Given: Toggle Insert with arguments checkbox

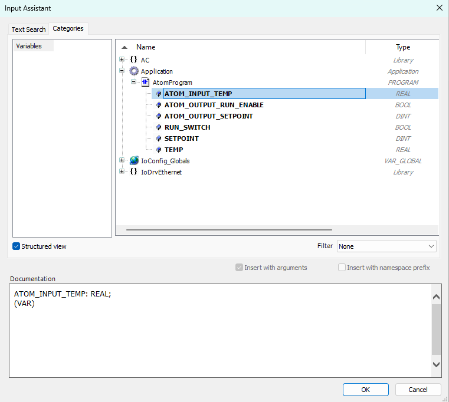Looking at the screenshot, I should (239, 268).
